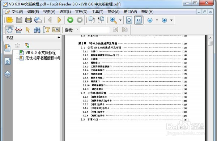
Task: Click the 2.3 本章小结 entry
Action: (x=89, y=119)
